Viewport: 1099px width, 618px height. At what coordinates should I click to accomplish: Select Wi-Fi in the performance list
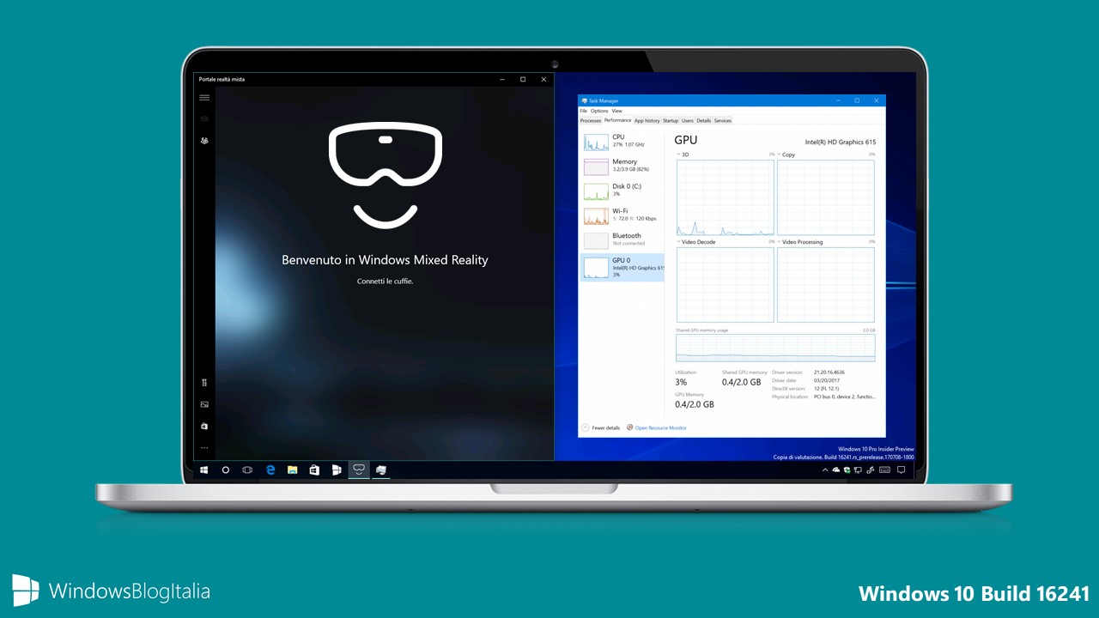(x=622, y=215)
